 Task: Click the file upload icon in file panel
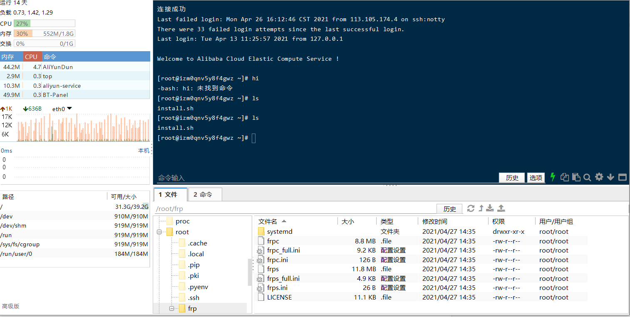point(501,208)
